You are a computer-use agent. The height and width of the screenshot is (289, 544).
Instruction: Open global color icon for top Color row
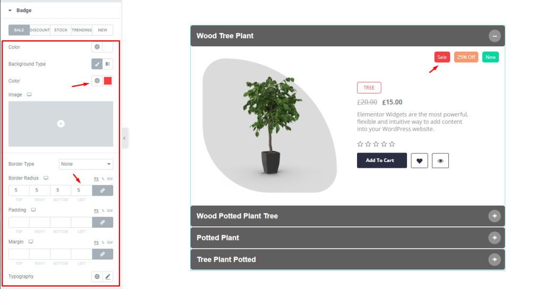97,47
